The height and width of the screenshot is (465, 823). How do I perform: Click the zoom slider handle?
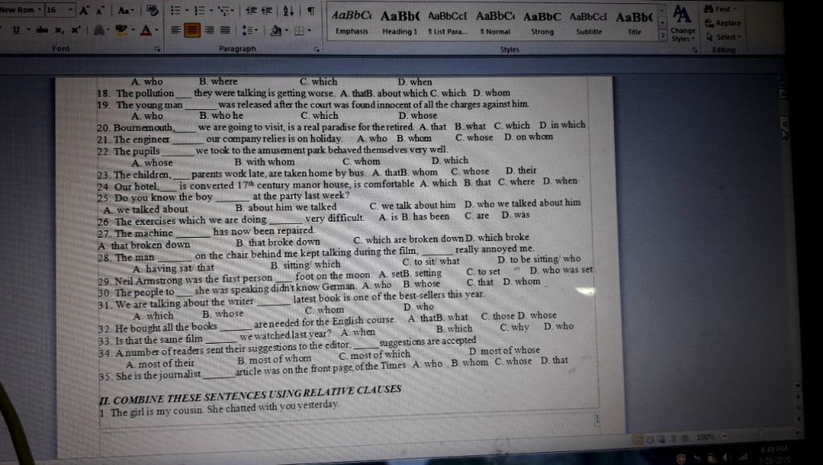(x=762, y=434)
